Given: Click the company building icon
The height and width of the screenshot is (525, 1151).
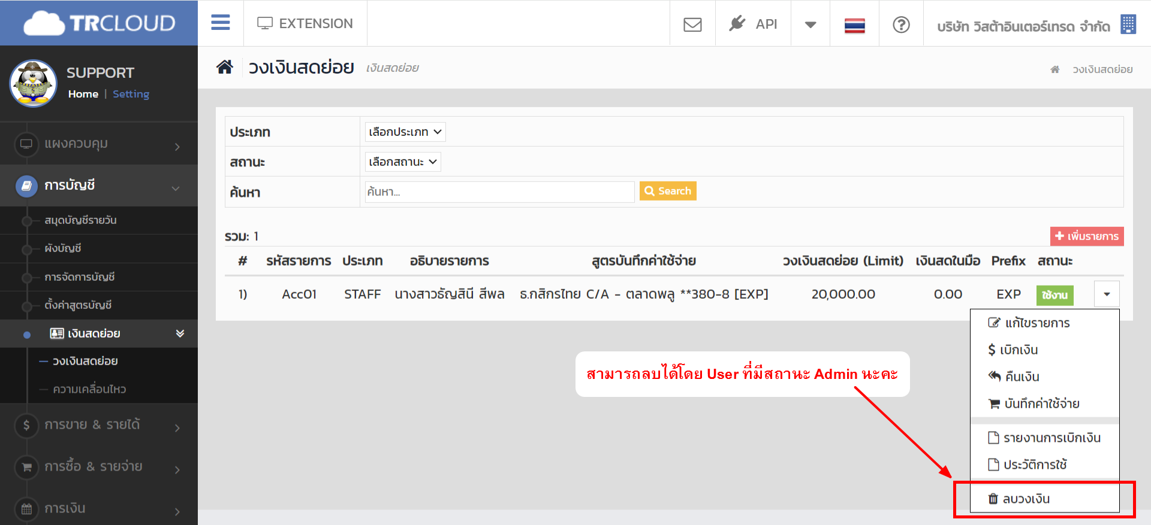Looking at the screenshot, I should [1128, 25].
